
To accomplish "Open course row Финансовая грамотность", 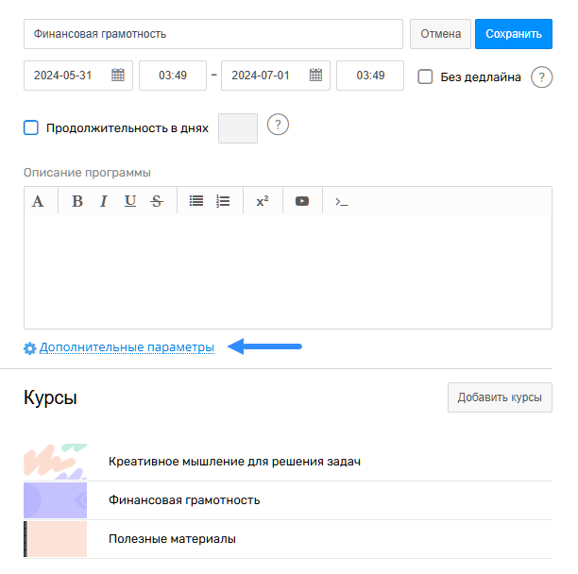I will (288, 500).
